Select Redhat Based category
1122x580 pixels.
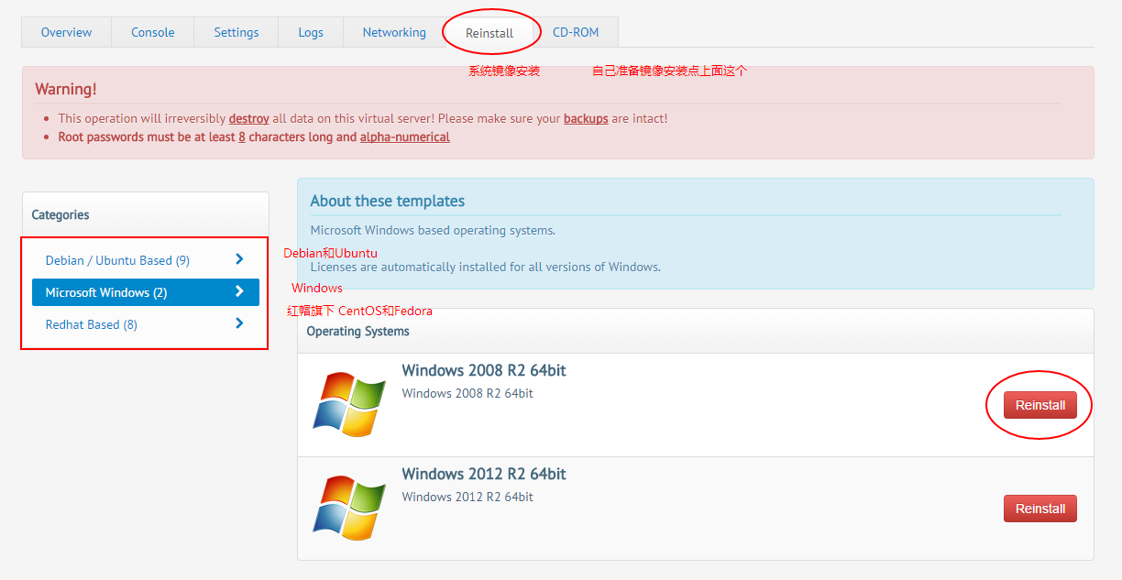146,324
